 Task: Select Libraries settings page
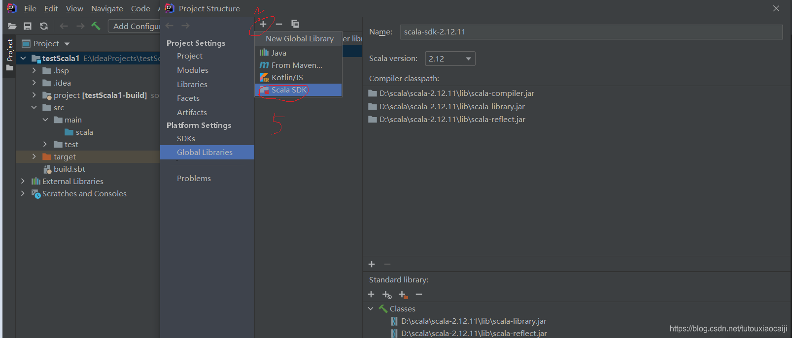coord(192,85)
